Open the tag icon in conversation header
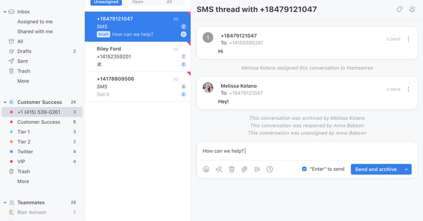Screen dimensions: 423x221 tap(399, 9)
